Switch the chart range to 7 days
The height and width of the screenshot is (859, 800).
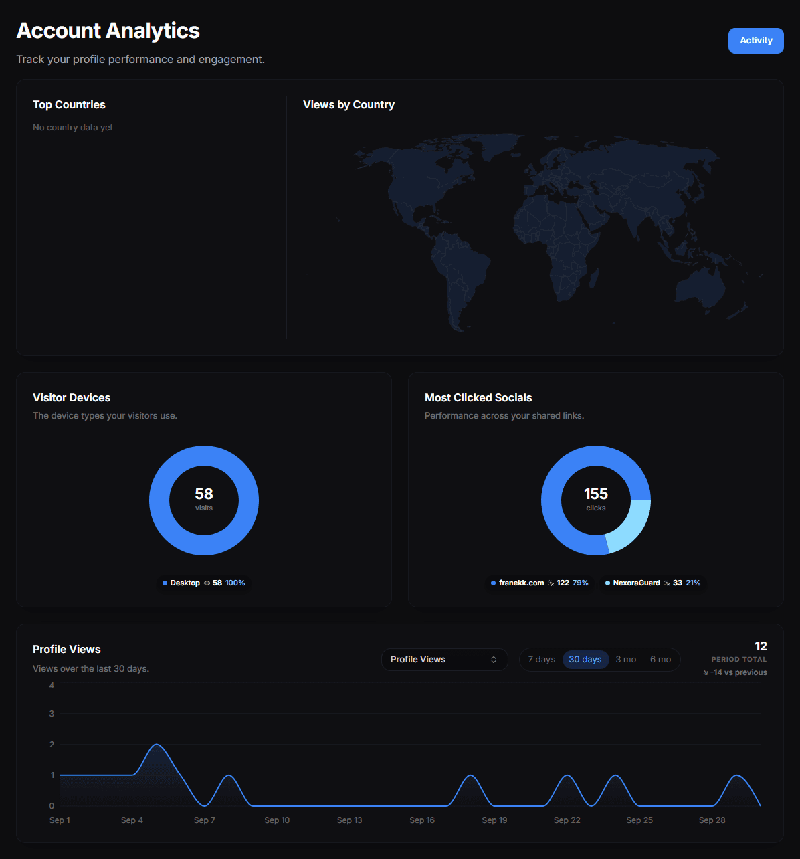click(541, 660)
